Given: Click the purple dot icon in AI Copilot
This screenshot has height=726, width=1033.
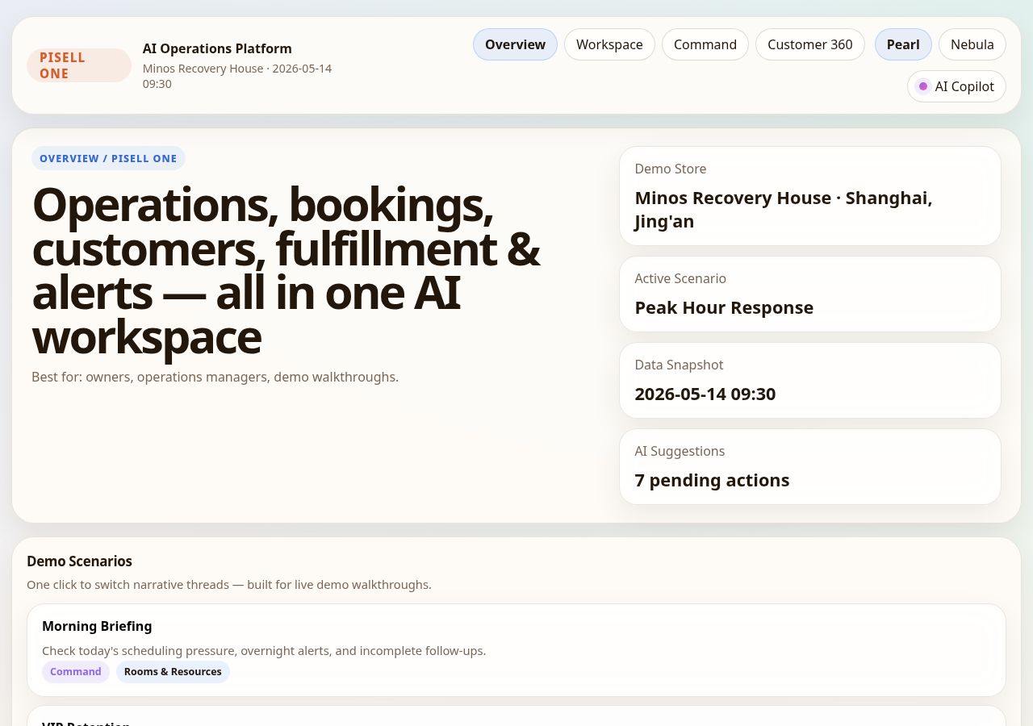Looking at the screenshot, I should tap(923, 86).
